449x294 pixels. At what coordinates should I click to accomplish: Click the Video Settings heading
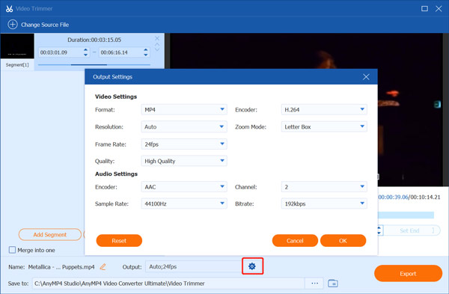point(116,97)
